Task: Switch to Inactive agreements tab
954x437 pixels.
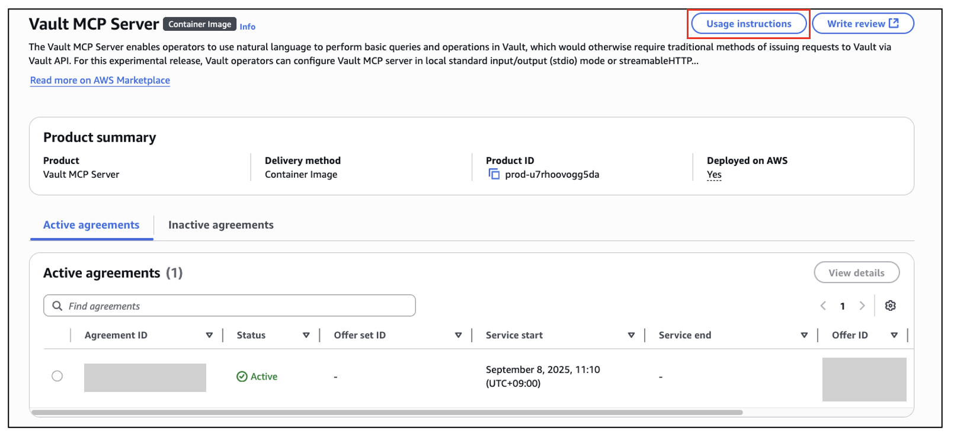Action: 221,225
